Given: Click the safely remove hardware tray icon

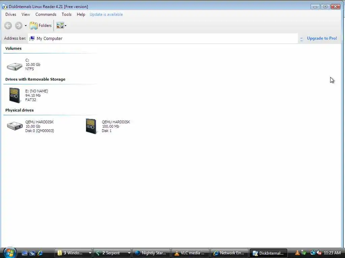Looking at the screenshot, I should 304,253.
